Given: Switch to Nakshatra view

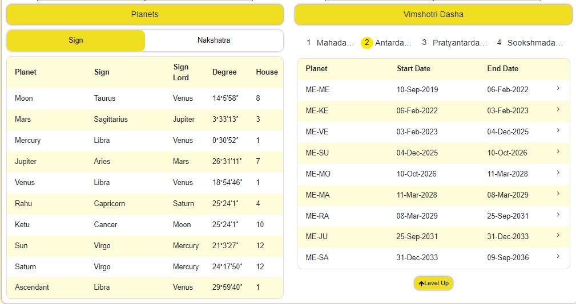Looking at the screenshot, I should (214, 40).
